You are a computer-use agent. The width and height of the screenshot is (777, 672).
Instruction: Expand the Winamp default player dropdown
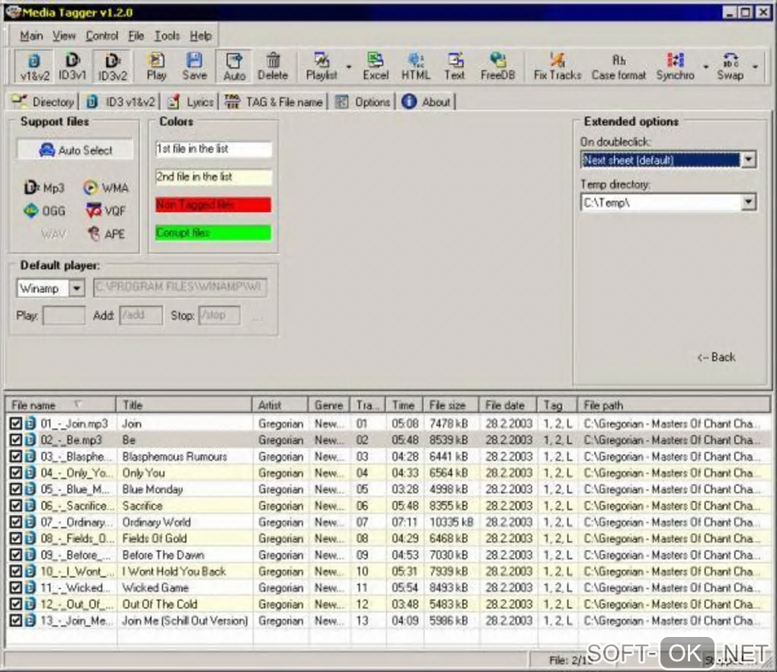(77, 289)
